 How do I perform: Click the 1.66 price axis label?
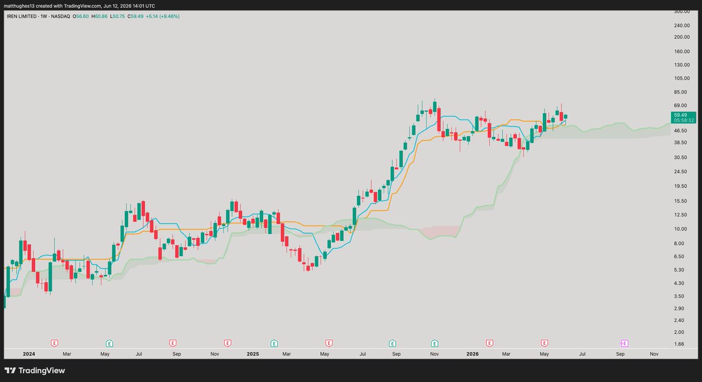[x=679, y=343]
